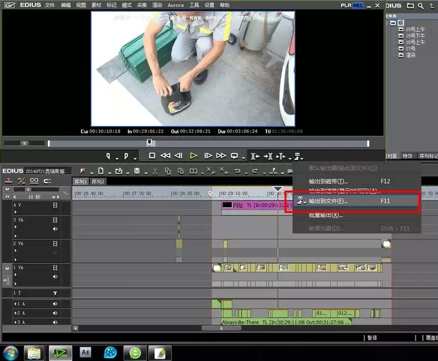Choose 批量输出(X)... in the export menu

pos(325,215)
